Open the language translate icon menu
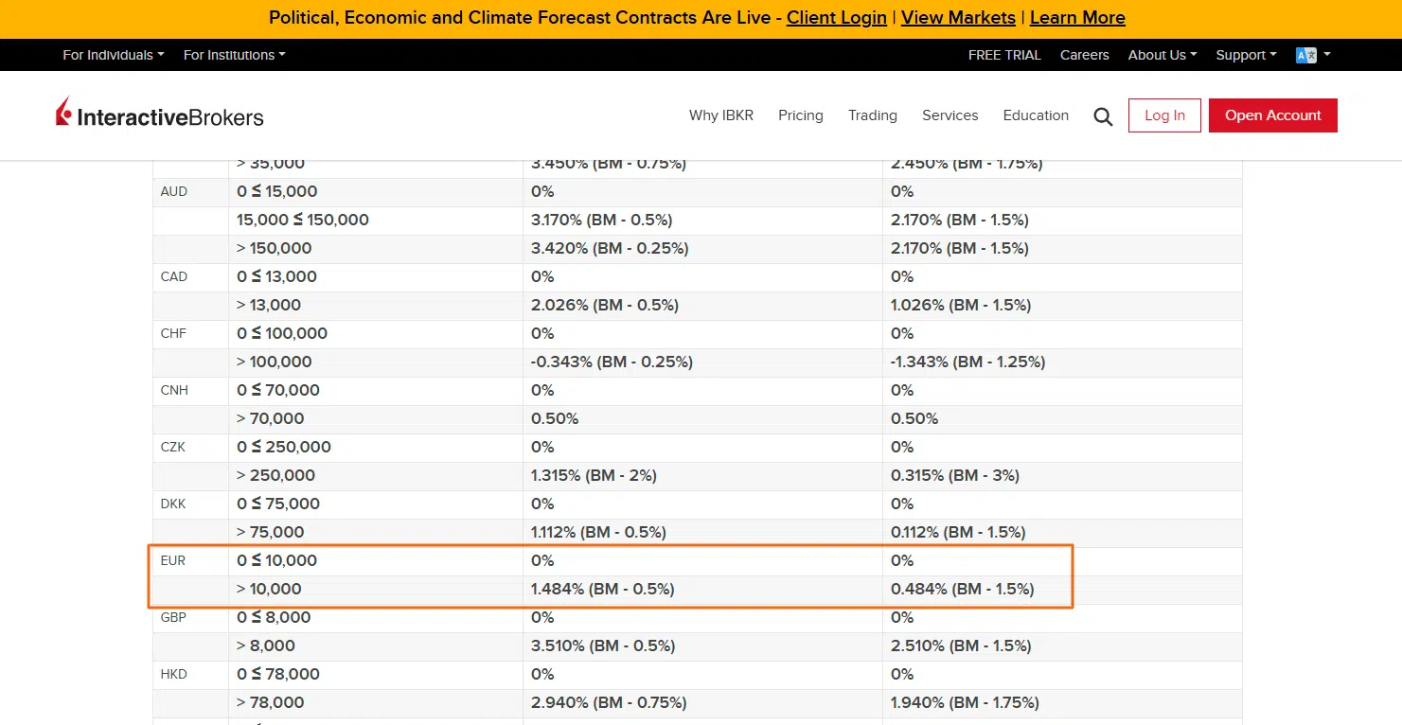This screenshot has width=1402, height=725. [x=1311, y=55]
